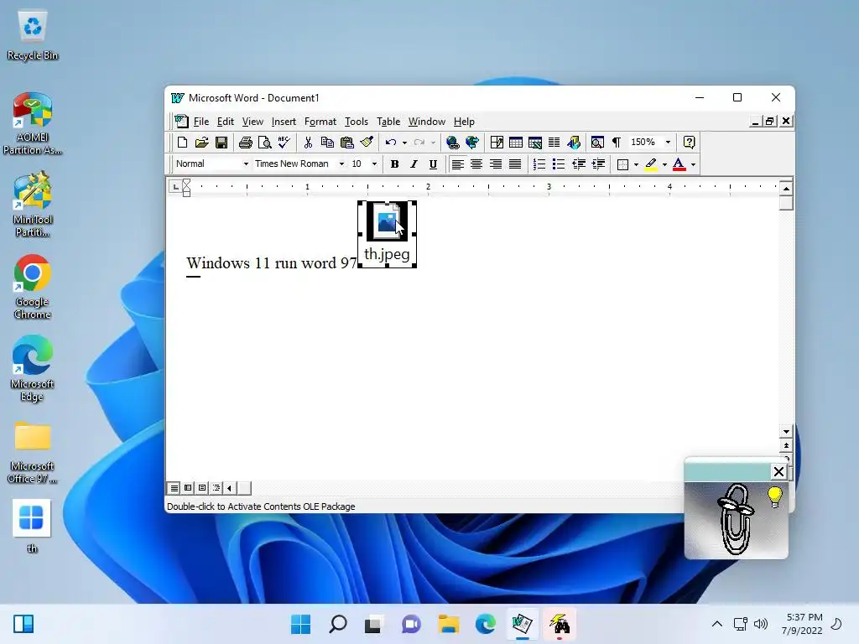Toggle Italic formatting
Image resolution: width=859 pixels, height=644 pixels.
tap(414, 164)
